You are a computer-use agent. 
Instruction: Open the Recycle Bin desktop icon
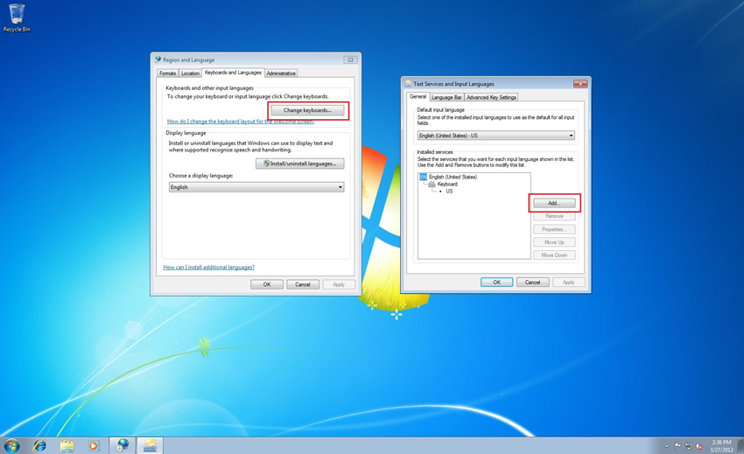pos(17,18)
